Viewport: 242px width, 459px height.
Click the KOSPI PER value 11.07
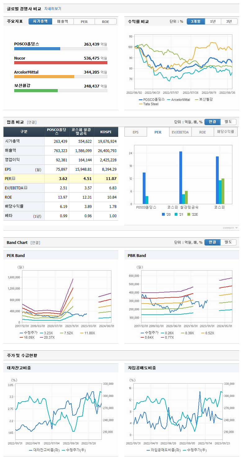111,179
